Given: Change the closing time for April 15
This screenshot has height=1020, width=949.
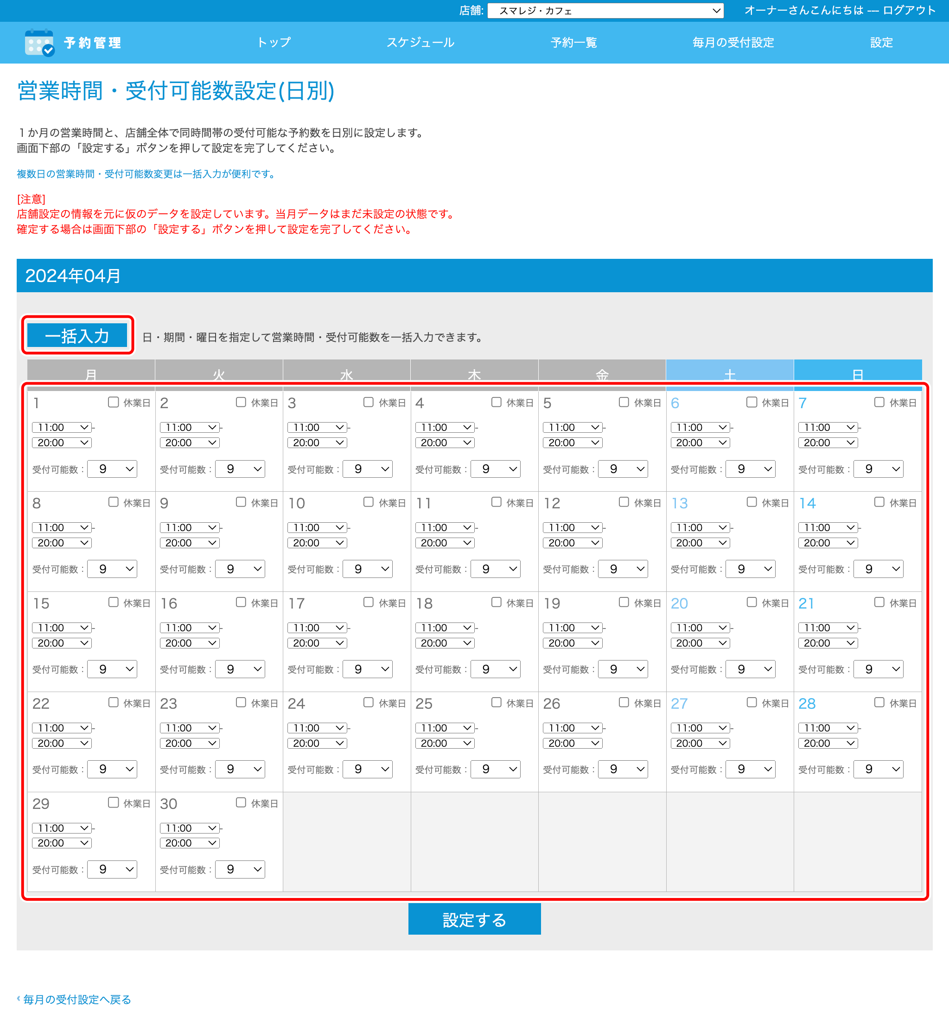Looking at the screenshot, I should 61,643.
